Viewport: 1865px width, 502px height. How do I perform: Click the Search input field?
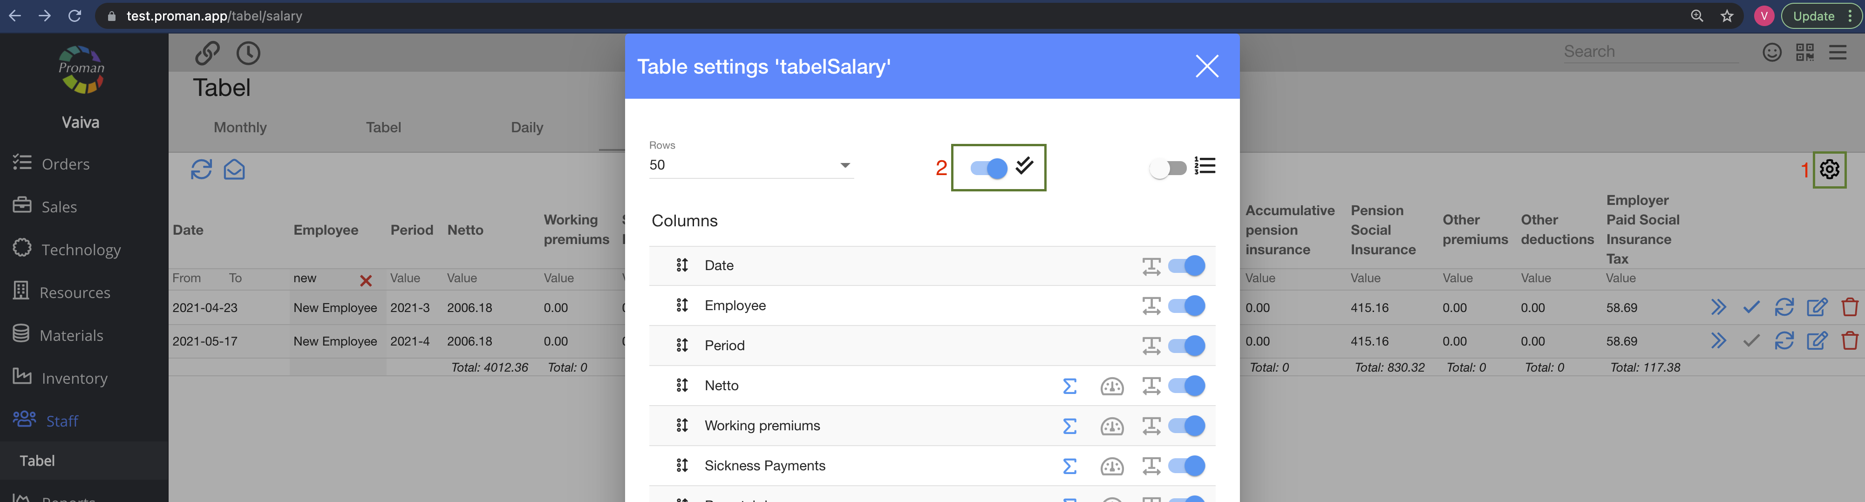1649,51
